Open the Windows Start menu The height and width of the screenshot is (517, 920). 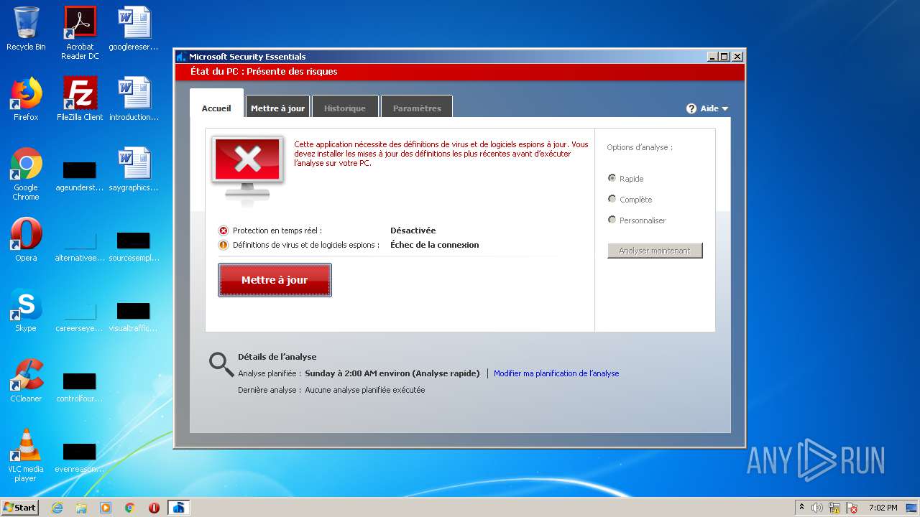pos(20,508)
